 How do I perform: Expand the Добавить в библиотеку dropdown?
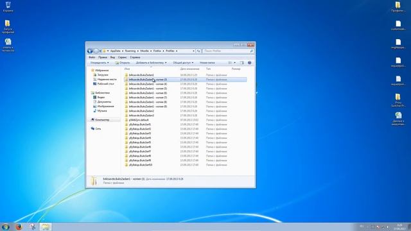(x=151, y=63)
